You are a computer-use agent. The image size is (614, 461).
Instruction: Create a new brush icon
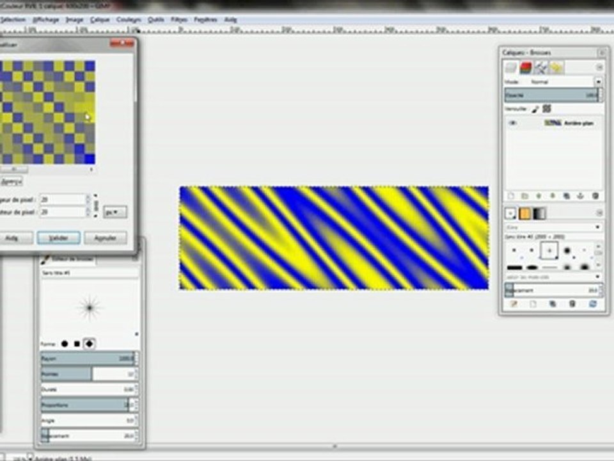(533, 303)
